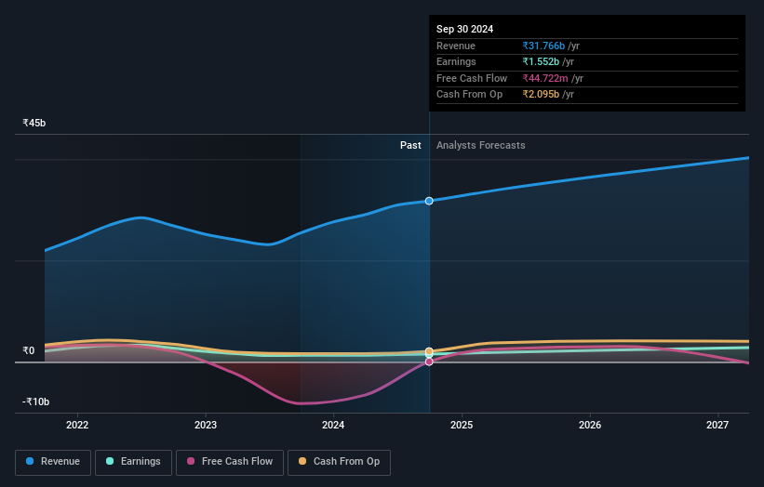Click the Revenue row label in tooltip
The image size is (764, 487).
(x=456, y=46)
